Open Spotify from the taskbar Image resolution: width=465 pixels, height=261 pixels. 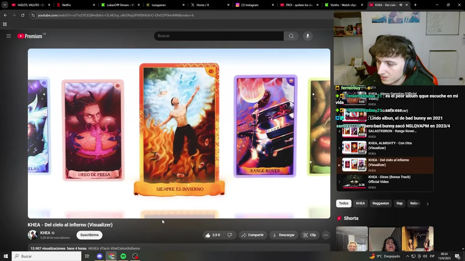124,256
